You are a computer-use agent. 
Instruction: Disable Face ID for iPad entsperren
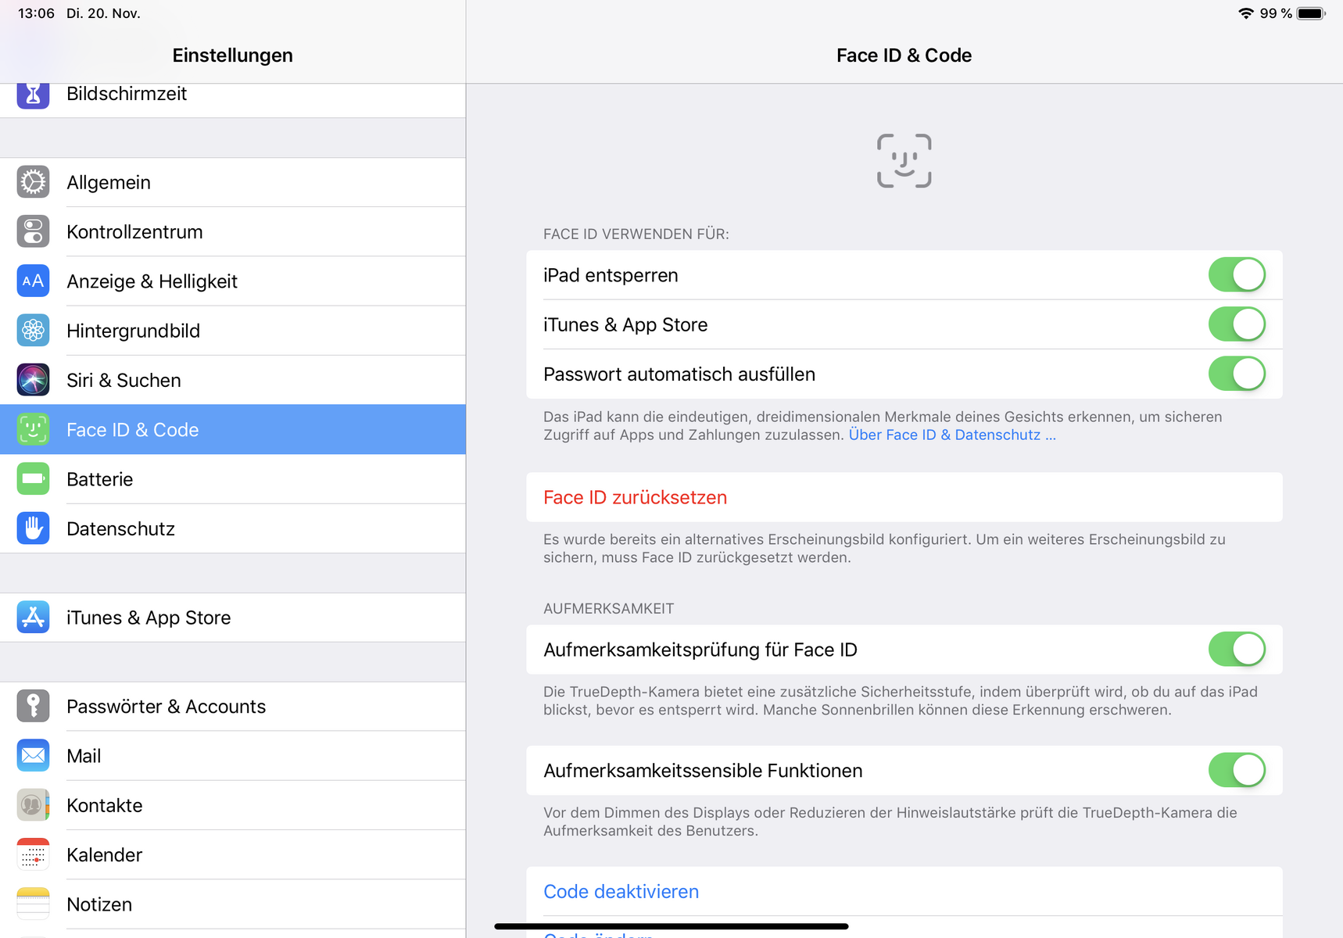click(1236, 275)
